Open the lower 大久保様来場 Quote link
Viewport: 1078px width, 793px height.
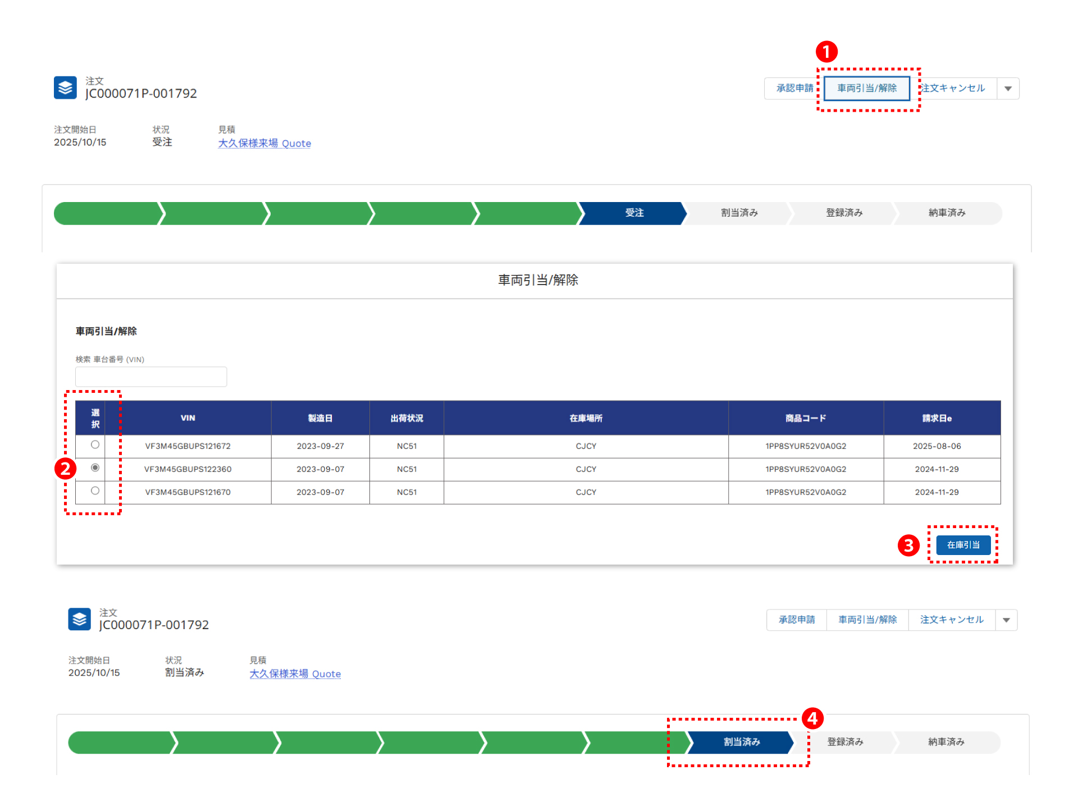point(295,673)
